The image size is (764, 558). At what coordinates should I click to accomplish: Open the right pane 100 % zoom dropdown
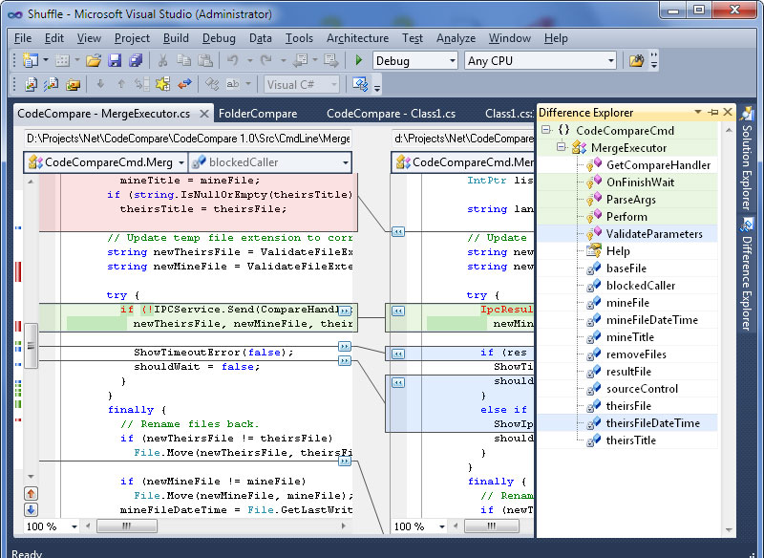click(x=441, y=526)
